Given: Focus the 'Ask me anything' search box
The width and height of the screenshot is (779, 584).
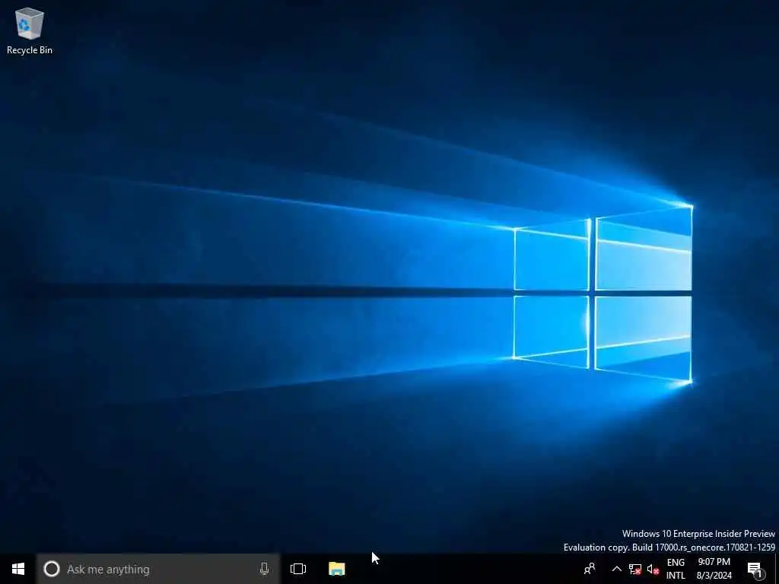Looking at the screenshot, I should [158, 569].
